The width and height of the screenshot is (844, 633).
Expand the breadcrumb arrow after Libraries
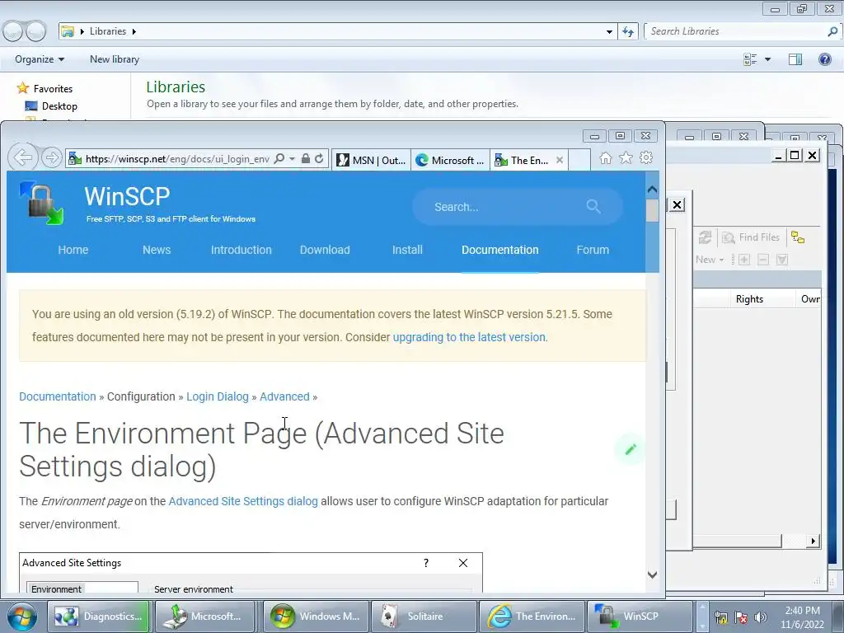pos(134,31)
